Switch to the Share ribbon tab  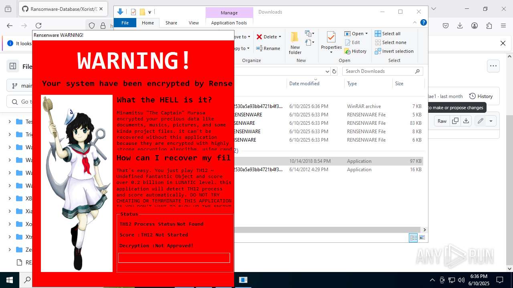[x=171, y=23]
